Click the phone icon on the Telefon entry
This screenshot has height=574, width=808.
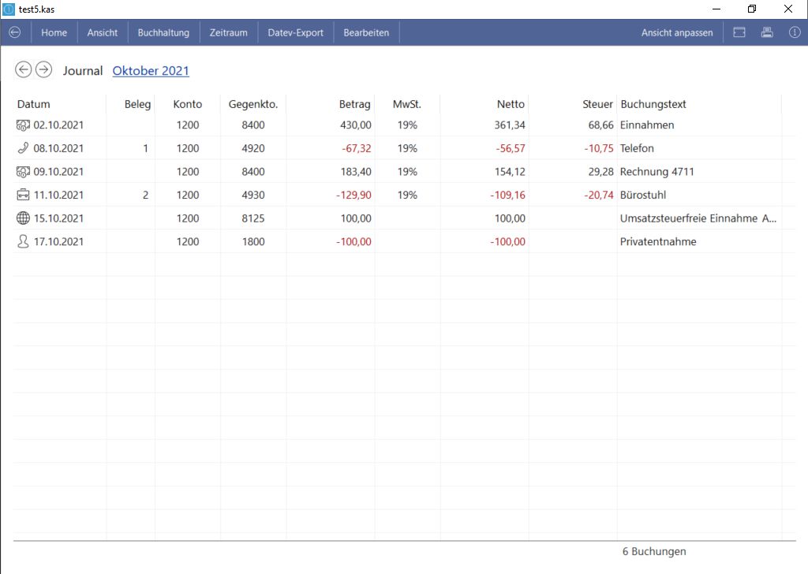[23, 148]
